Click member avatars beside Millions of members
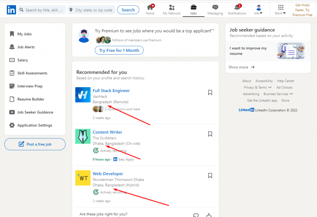This screenshot has width=317, height=217. [x=103, y=40]
